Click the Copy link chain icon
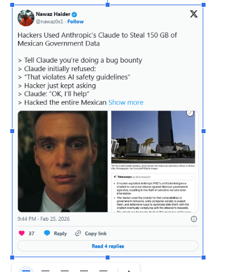 [x=78, y=233]
